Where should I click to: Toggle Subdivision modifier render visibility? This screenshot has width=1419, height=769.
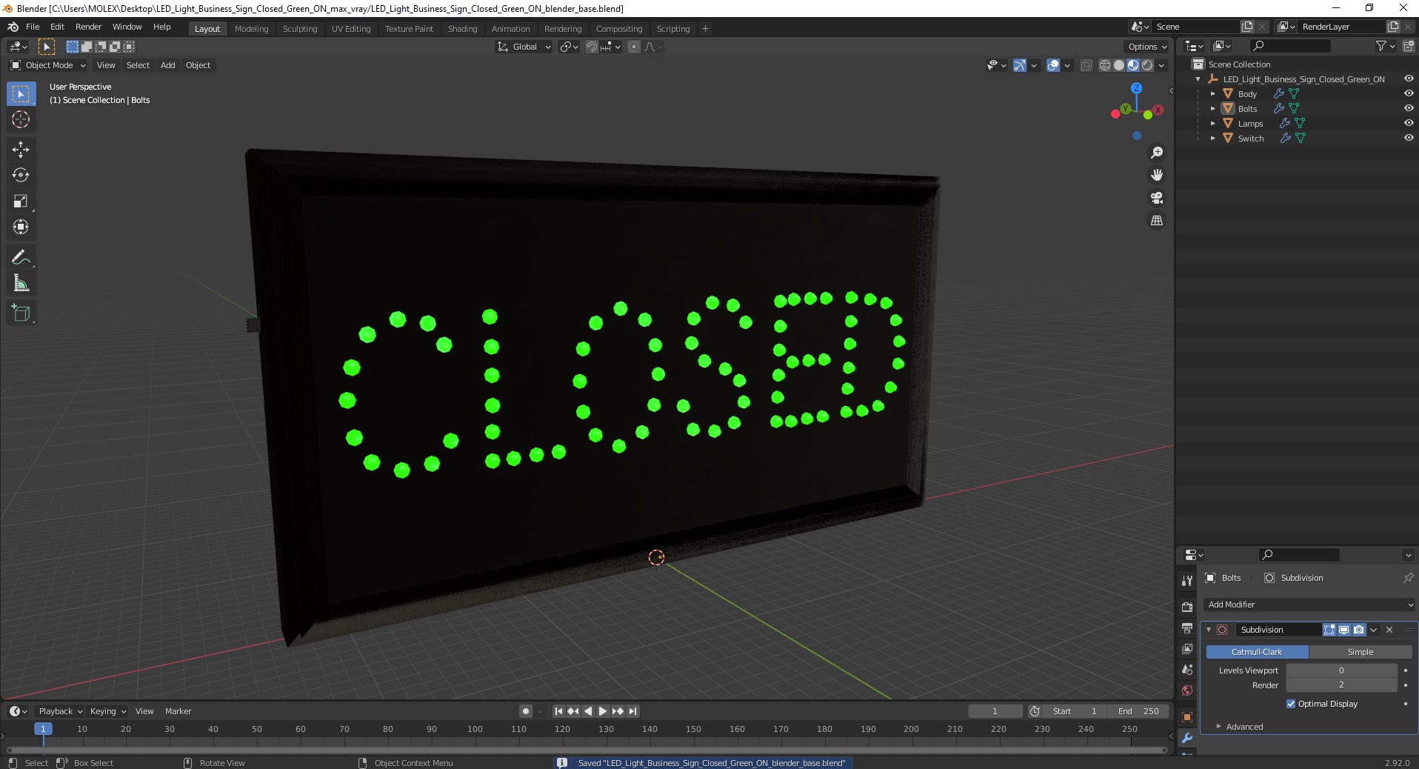[1358, 630]
